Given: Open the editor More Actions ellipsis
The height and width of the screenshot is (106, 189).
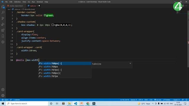Looking at the screenshot, I should tap(186, 6).
